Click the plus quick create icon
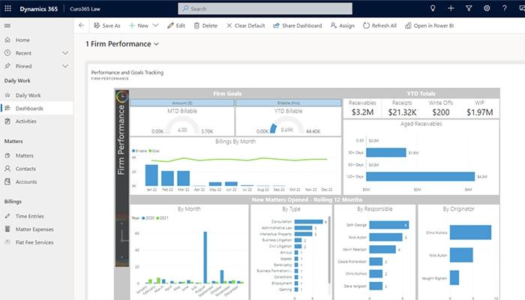525x300 pixels. tap(451, 8)
